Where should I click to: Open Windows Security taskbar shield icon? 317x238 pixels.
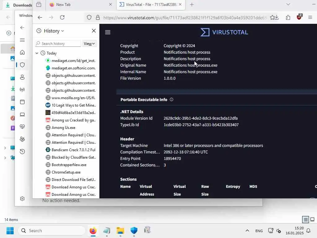134,231
